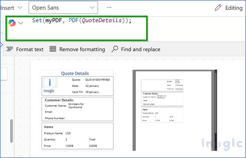Screen dimensions: 246x158
Task: Open Find and replace with the magnifier icon
Action: click(115, 49)
